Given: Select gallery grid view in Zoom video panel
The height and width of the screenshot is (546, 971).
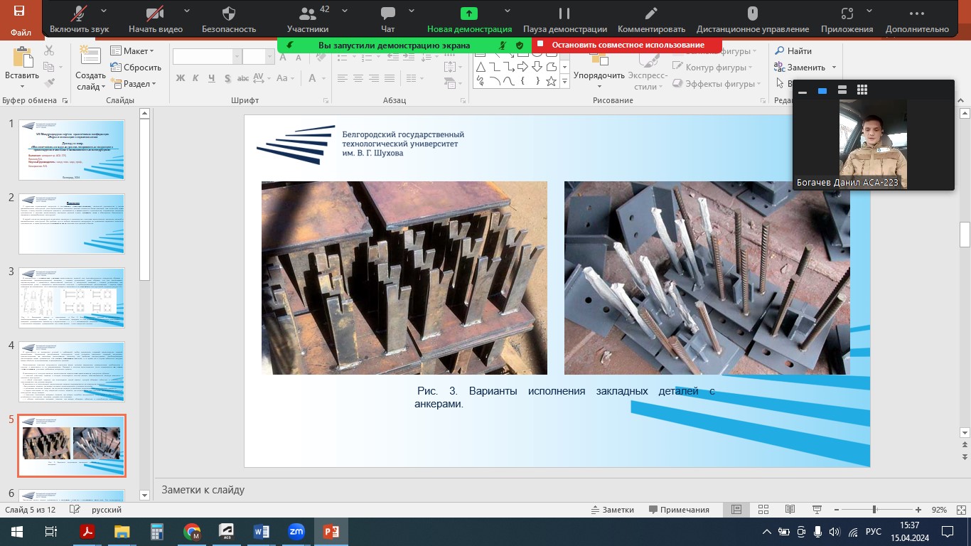Looking at the screenshot, I should coord(862,90).
